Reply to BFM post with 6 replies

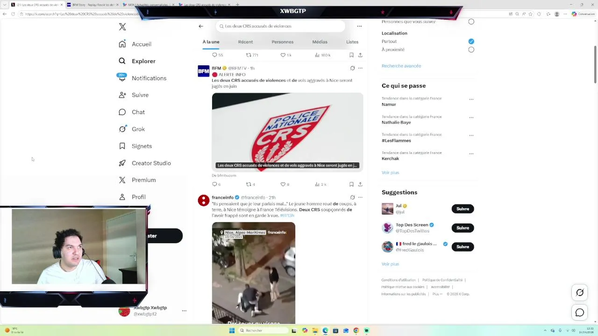pyautogui.click(x=215, y=184)
